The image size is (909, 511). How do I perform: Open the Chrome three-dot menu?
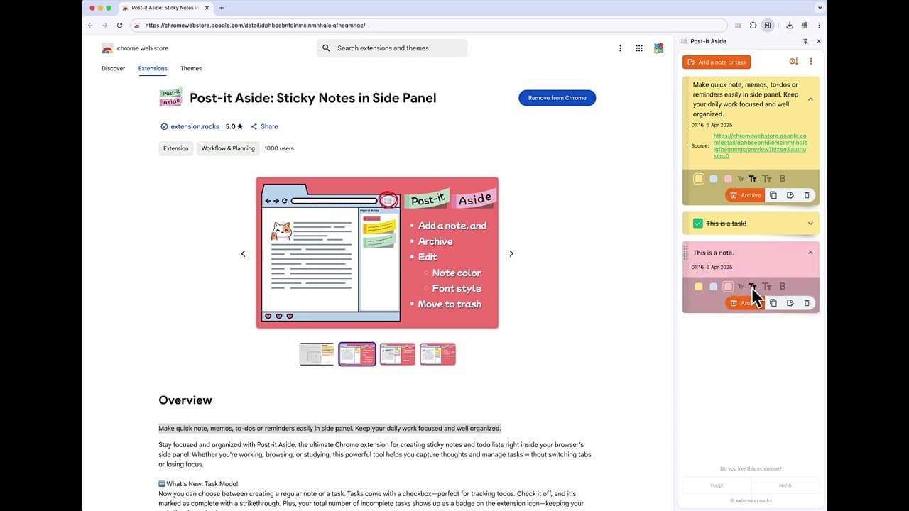(819, 25)
